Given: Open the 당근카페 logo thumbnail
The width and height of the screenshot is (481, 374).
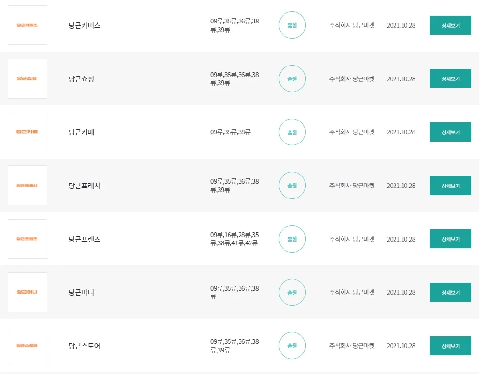Looking at the screenshot, I should pyautogui.click(x=27, y=132).
